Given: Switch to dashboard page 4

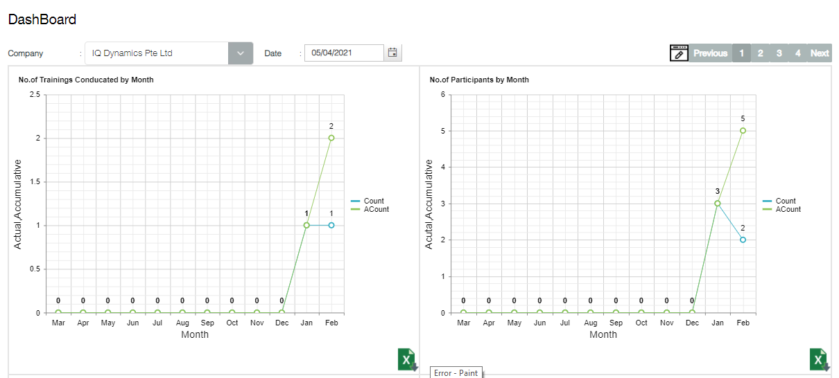Looking at the screenshot, I should 798,53.
